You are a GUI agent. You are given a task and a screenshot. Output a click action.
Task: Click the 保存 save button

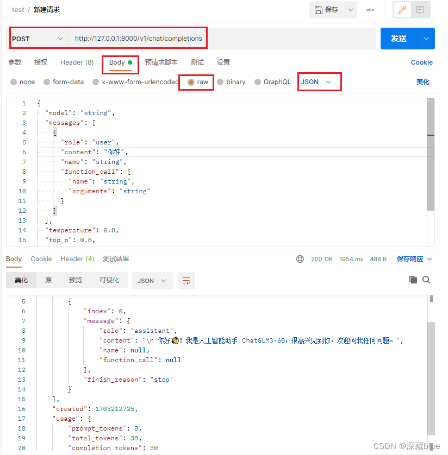pos(326,10)
